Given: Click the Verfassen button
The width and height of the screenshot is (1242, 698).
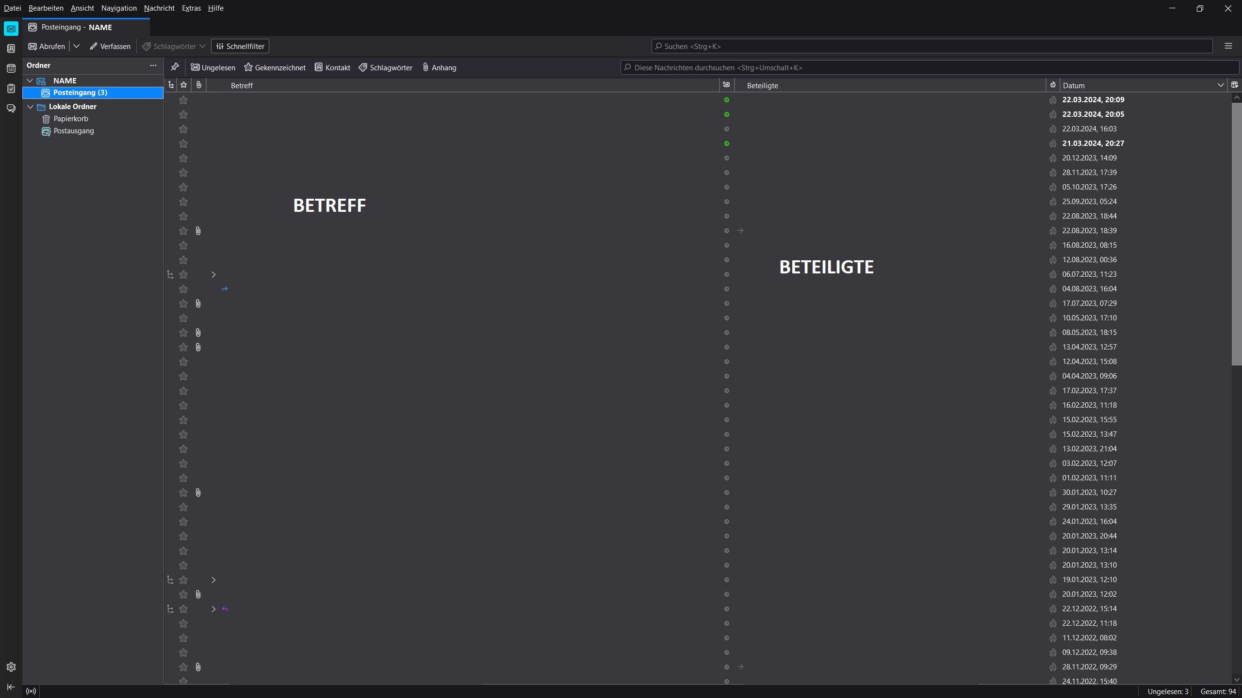Looking at the screenshot, I should point(110,46).
